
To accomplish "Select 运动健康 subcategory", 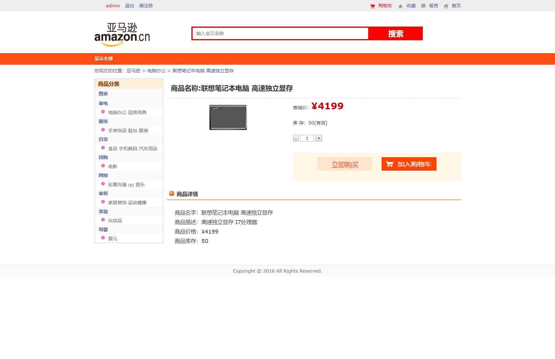I will pyautogui.click(x=137, y=203).
